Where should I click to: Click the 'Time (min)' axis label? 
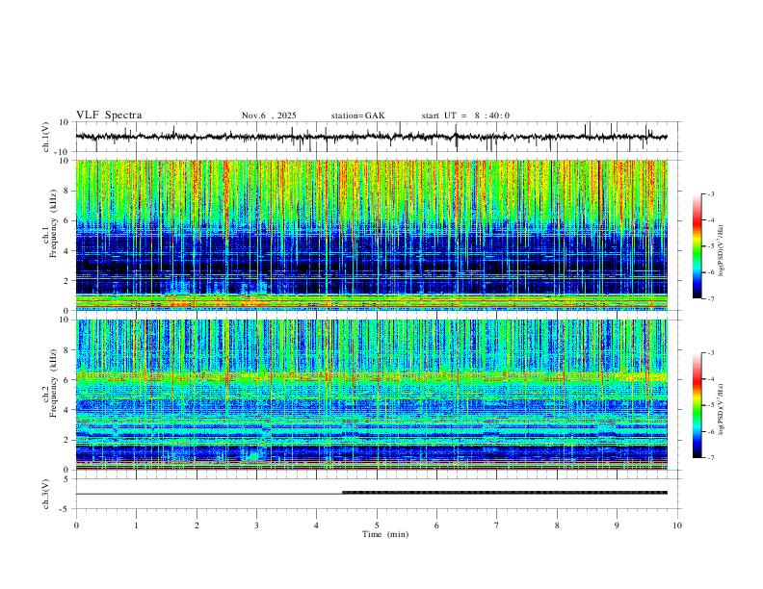[385, 534]
